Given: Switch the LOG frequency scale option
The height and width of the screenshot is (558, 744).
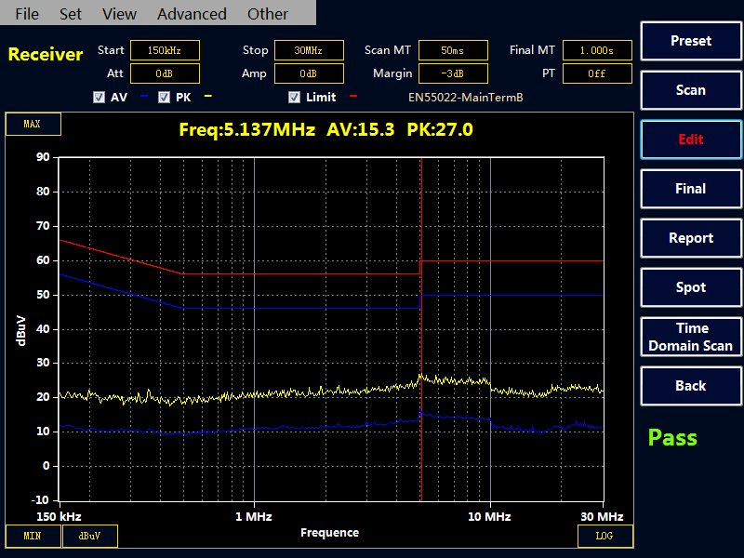Looking at the screenshot, I should [x=605, y=536].
